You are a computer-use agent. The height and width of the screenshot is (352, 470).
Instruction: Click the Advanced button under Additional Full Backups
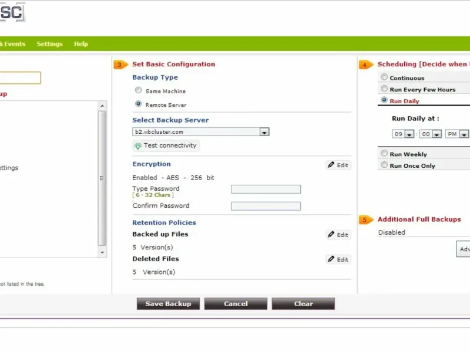coord(463,249)
